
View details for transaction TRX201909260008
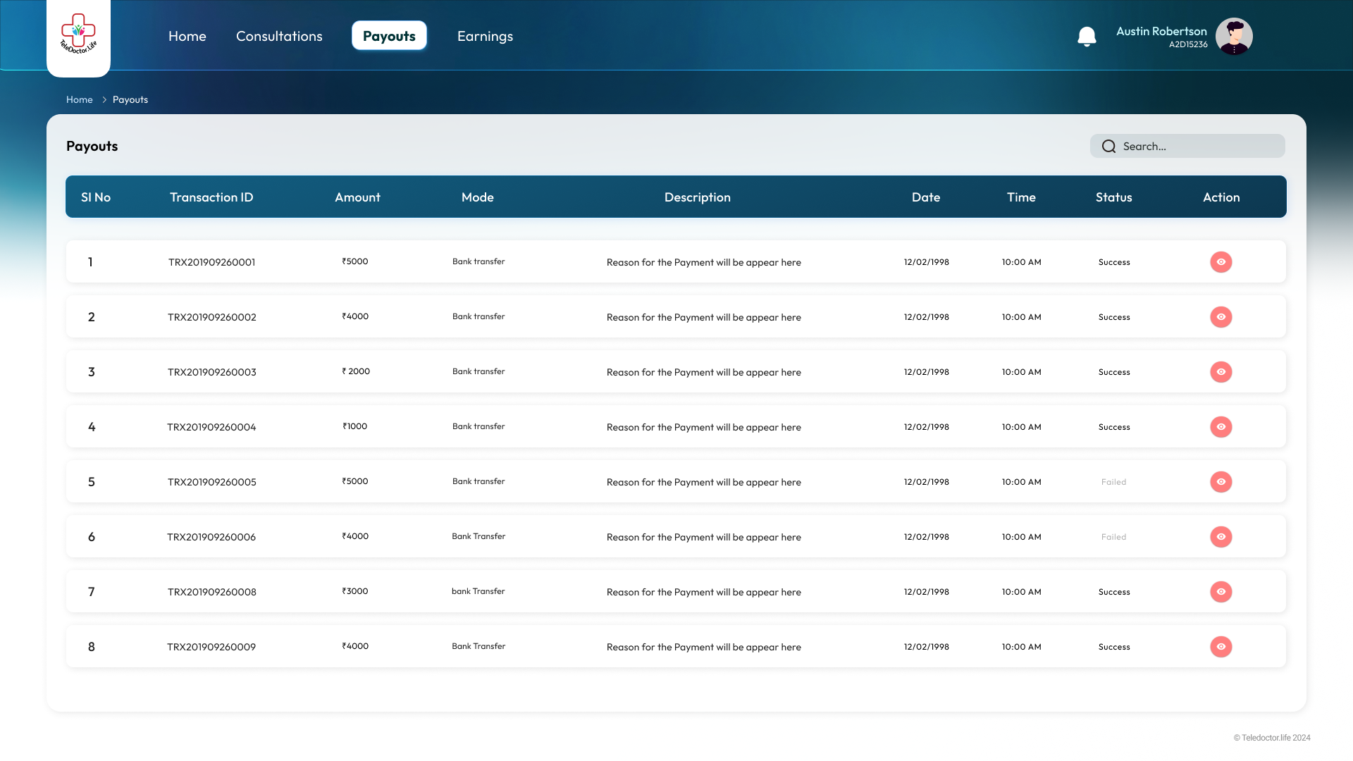[x=1221, y=592]
